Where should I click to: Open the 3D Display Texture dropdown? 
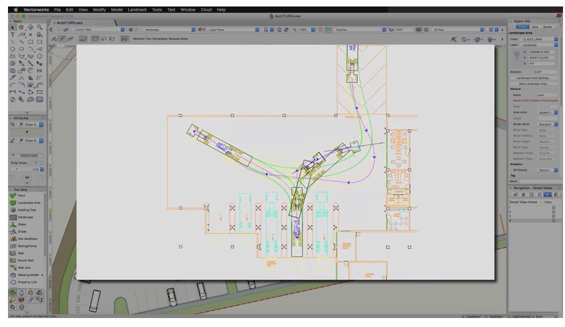pyautogui.click(x=547, y=170)
